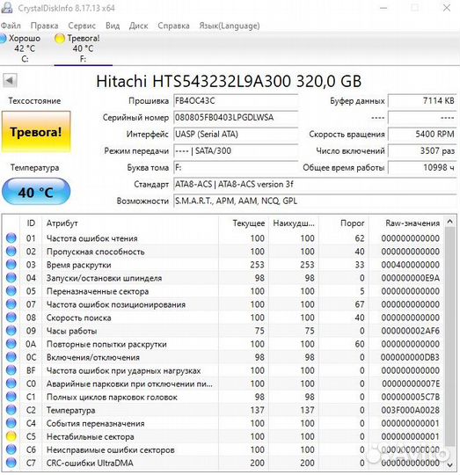
Task: Click status icon of Запуски/остановки шпинделя row
Action: (11, 277)
